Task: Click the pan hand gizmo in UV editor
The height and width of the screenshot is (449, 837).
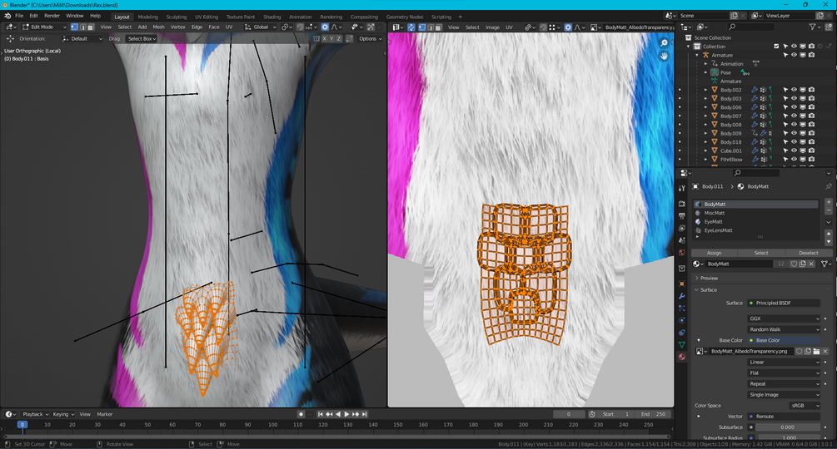Action: click(664, 56)
